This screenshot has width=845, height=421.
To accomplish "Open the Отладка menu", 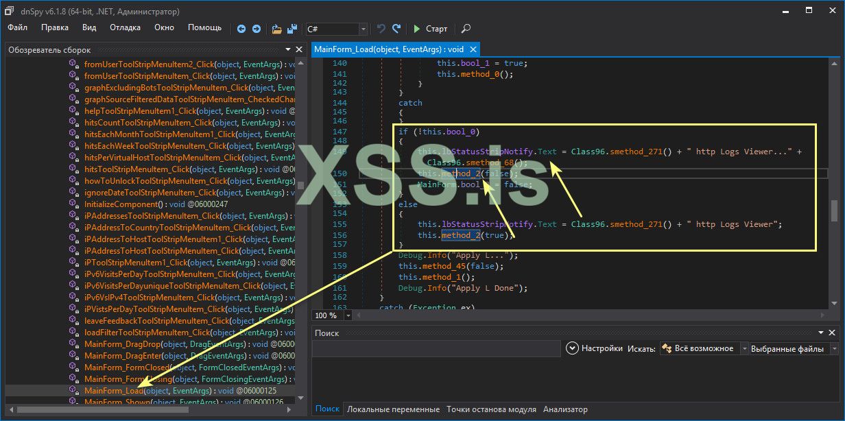I will (x=125, y=27).
